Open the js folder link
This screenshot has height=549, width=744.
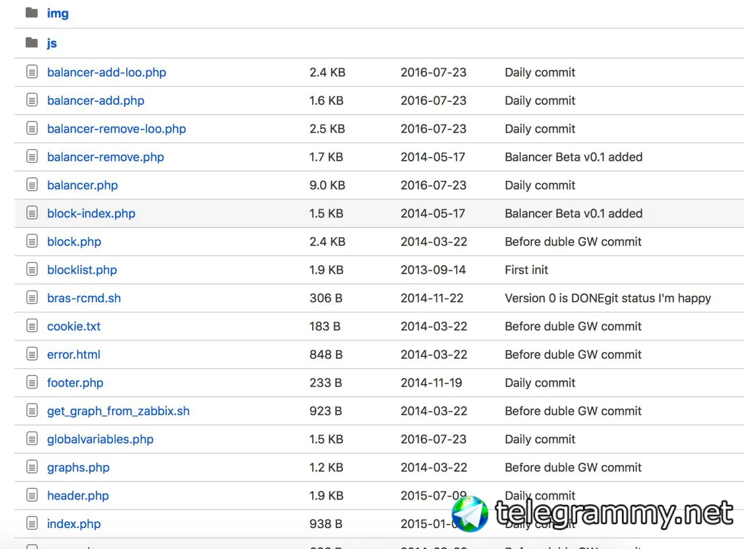pyautogui.click(x=52, y=43)
